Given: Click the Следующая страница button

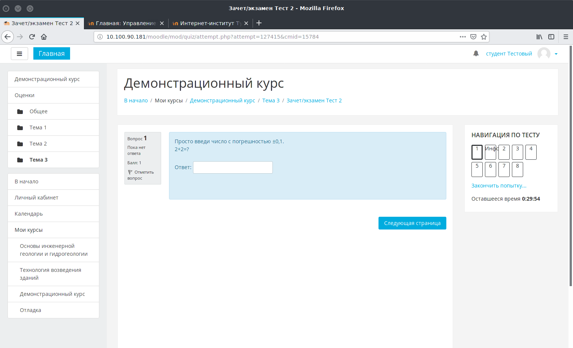Looking at the screenshot, I should [x=412, y=223].
